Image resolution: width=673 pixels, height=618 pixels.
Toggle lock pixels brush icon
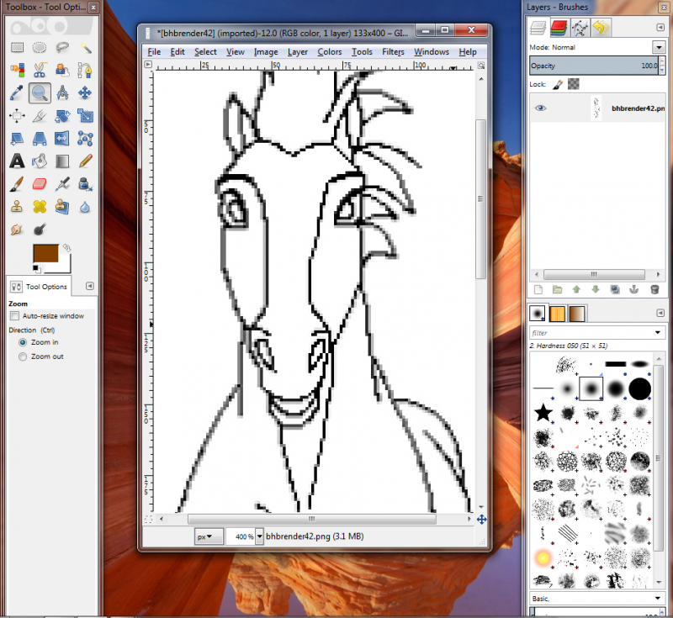tap(558, 84)
